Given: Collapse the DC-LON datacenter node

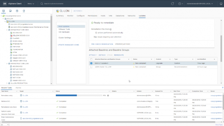Looking at the screenshot, I should pos(3,19).
